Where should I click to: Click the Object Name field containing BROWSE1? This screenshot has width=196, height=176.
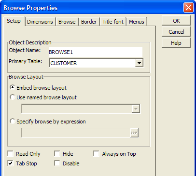pyautogui.click(x=96, y=52)
